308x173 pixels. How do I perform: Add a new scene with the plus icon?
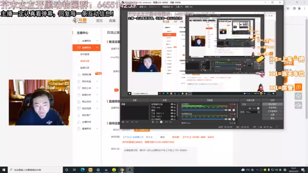tap(123, 122)
